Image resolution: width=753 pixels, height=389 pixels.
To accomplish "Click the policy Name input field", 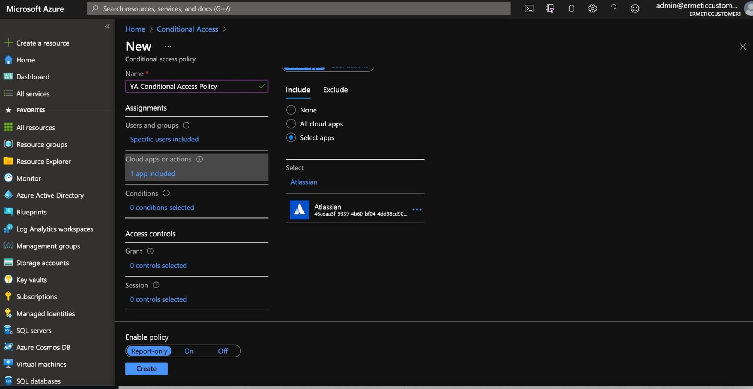I will [x=197, y=86].
